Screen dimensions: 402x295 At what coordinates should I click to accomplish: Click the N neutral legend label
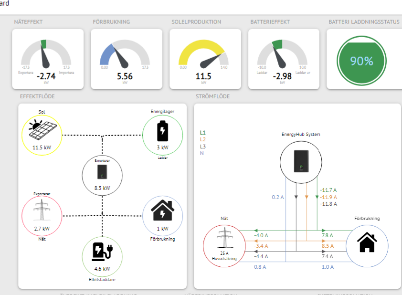tap(201, 153)
